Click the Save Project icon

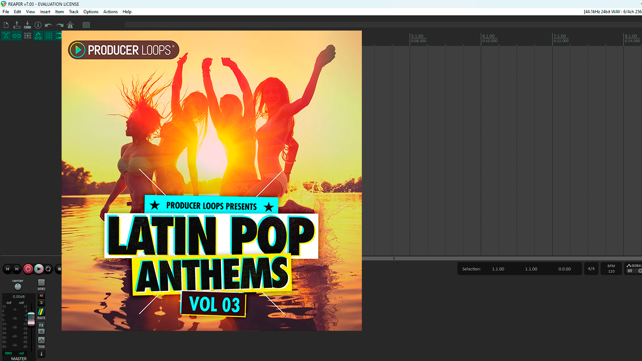click(x=27, y=25)
